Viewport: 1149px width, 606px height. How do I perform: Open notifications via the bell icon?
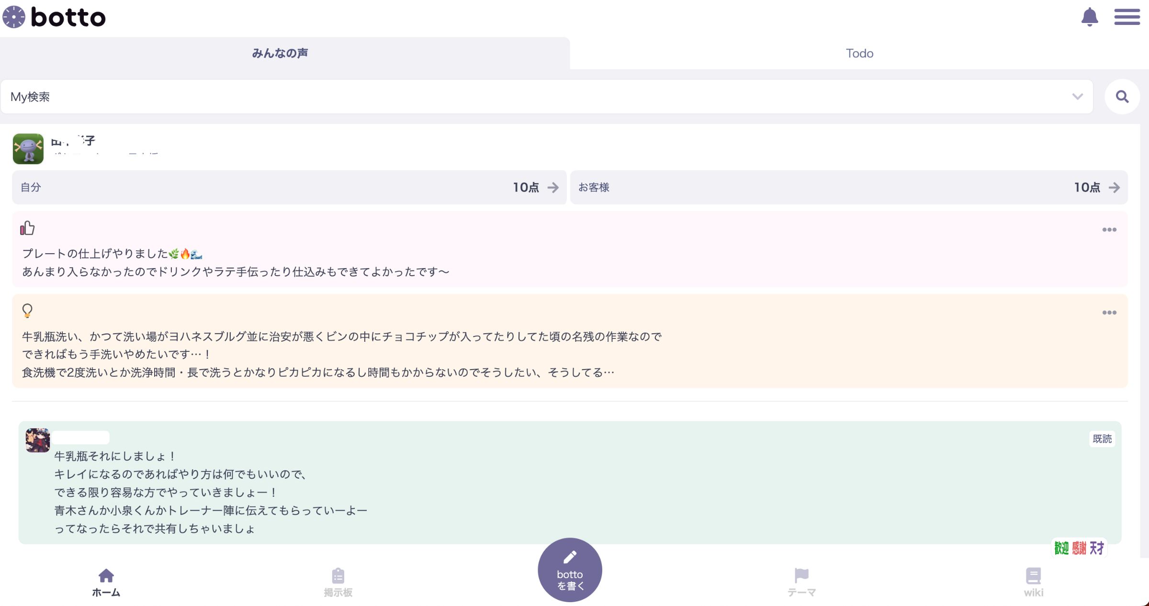pos(1090,17)
